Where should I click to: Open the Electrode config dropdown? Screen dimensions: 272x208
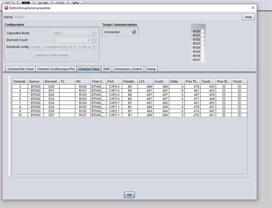94,47
